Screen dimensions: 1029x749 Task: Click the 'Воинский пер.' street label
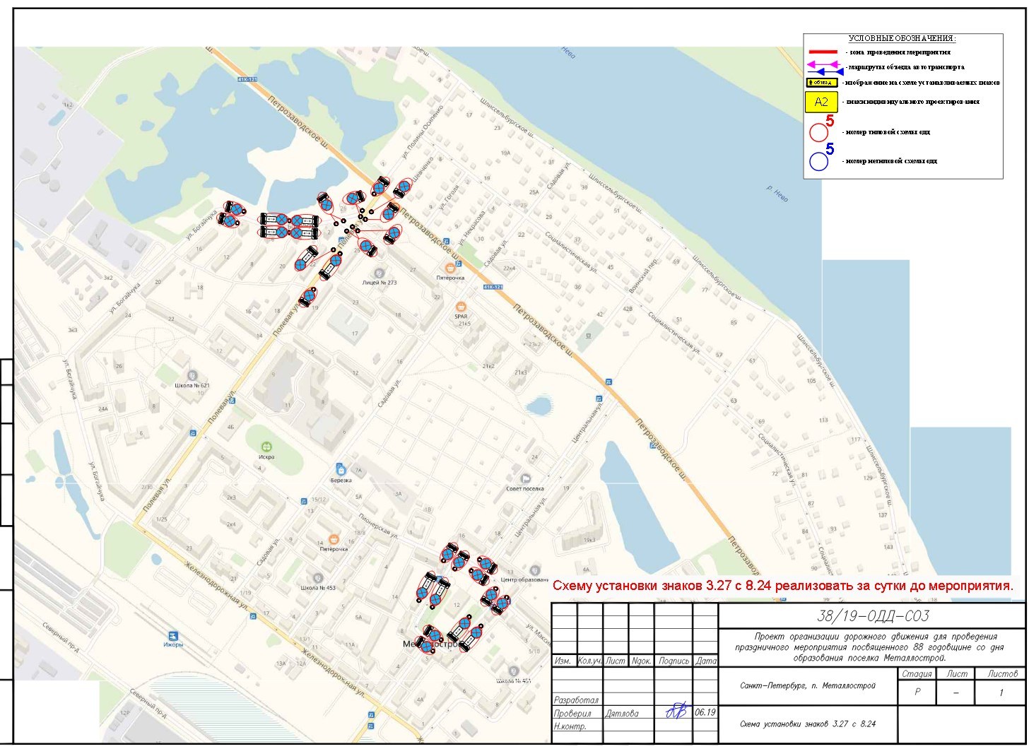[x=644, y=275]
